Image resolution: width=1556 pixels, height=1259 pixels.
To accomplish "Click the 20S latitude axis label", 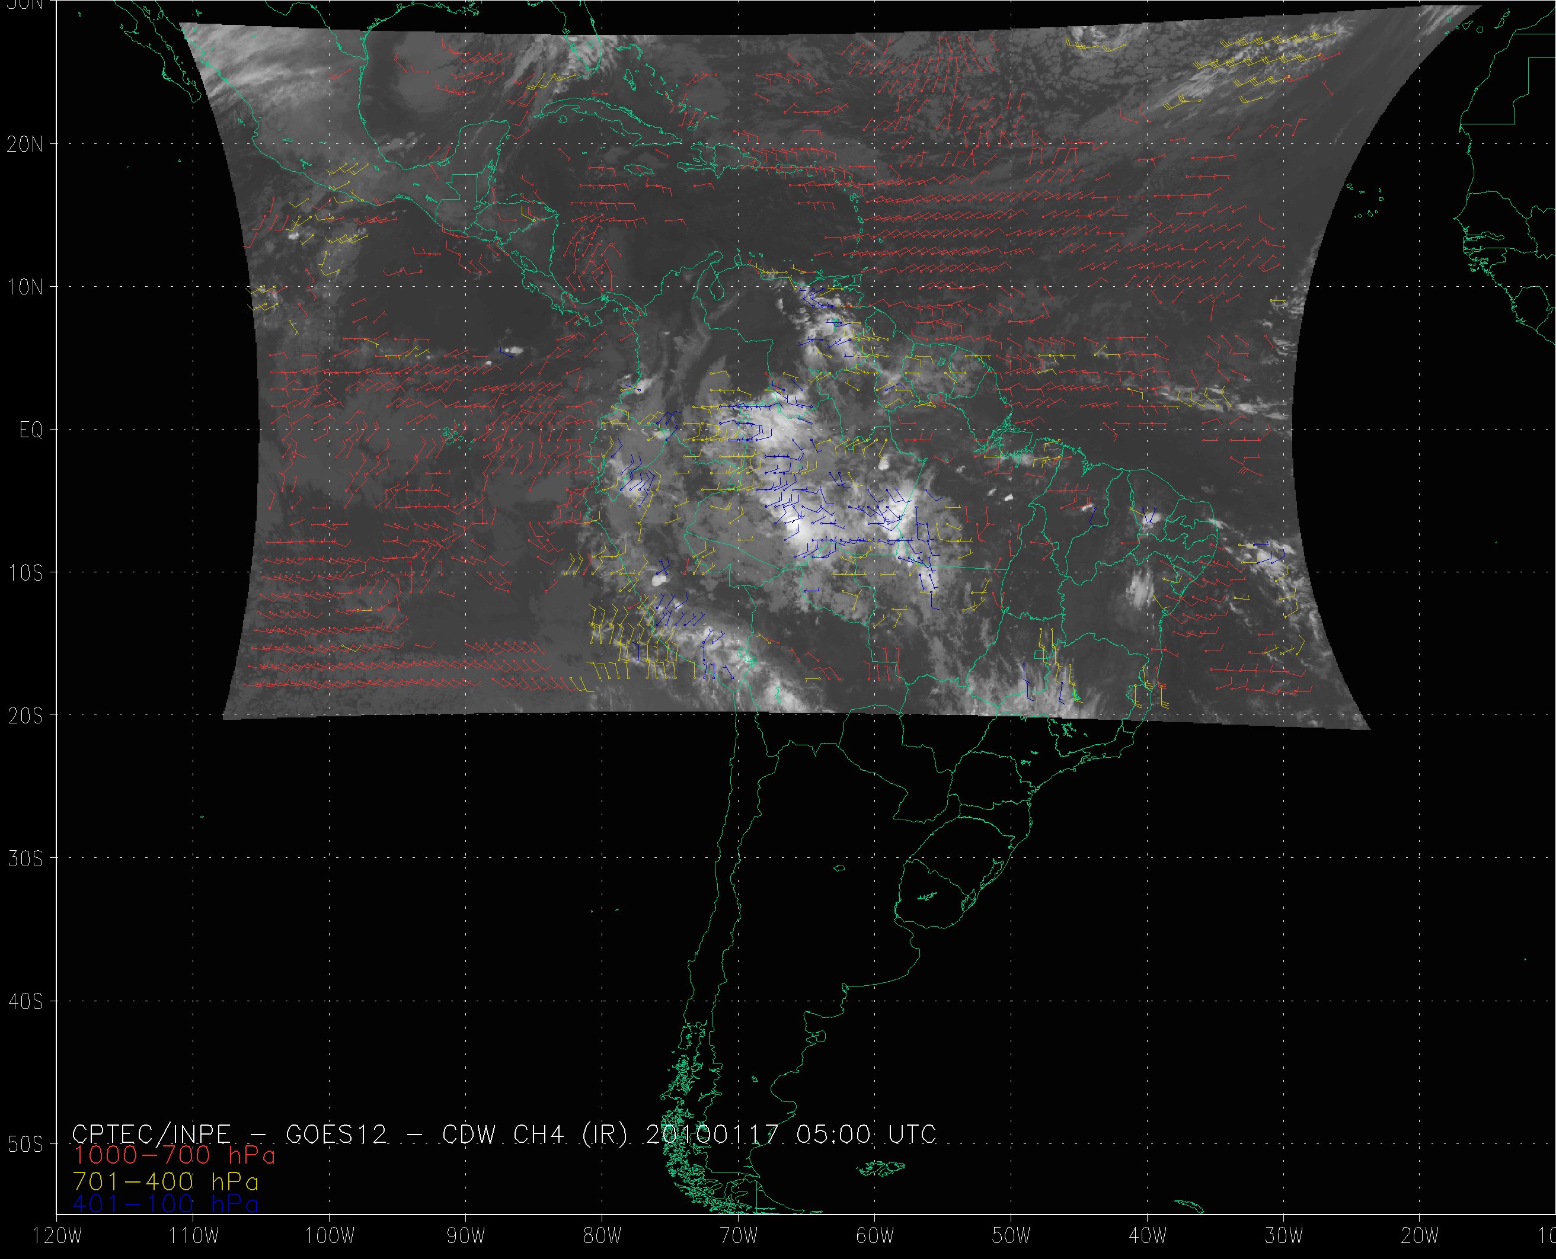I will (25, 716).
